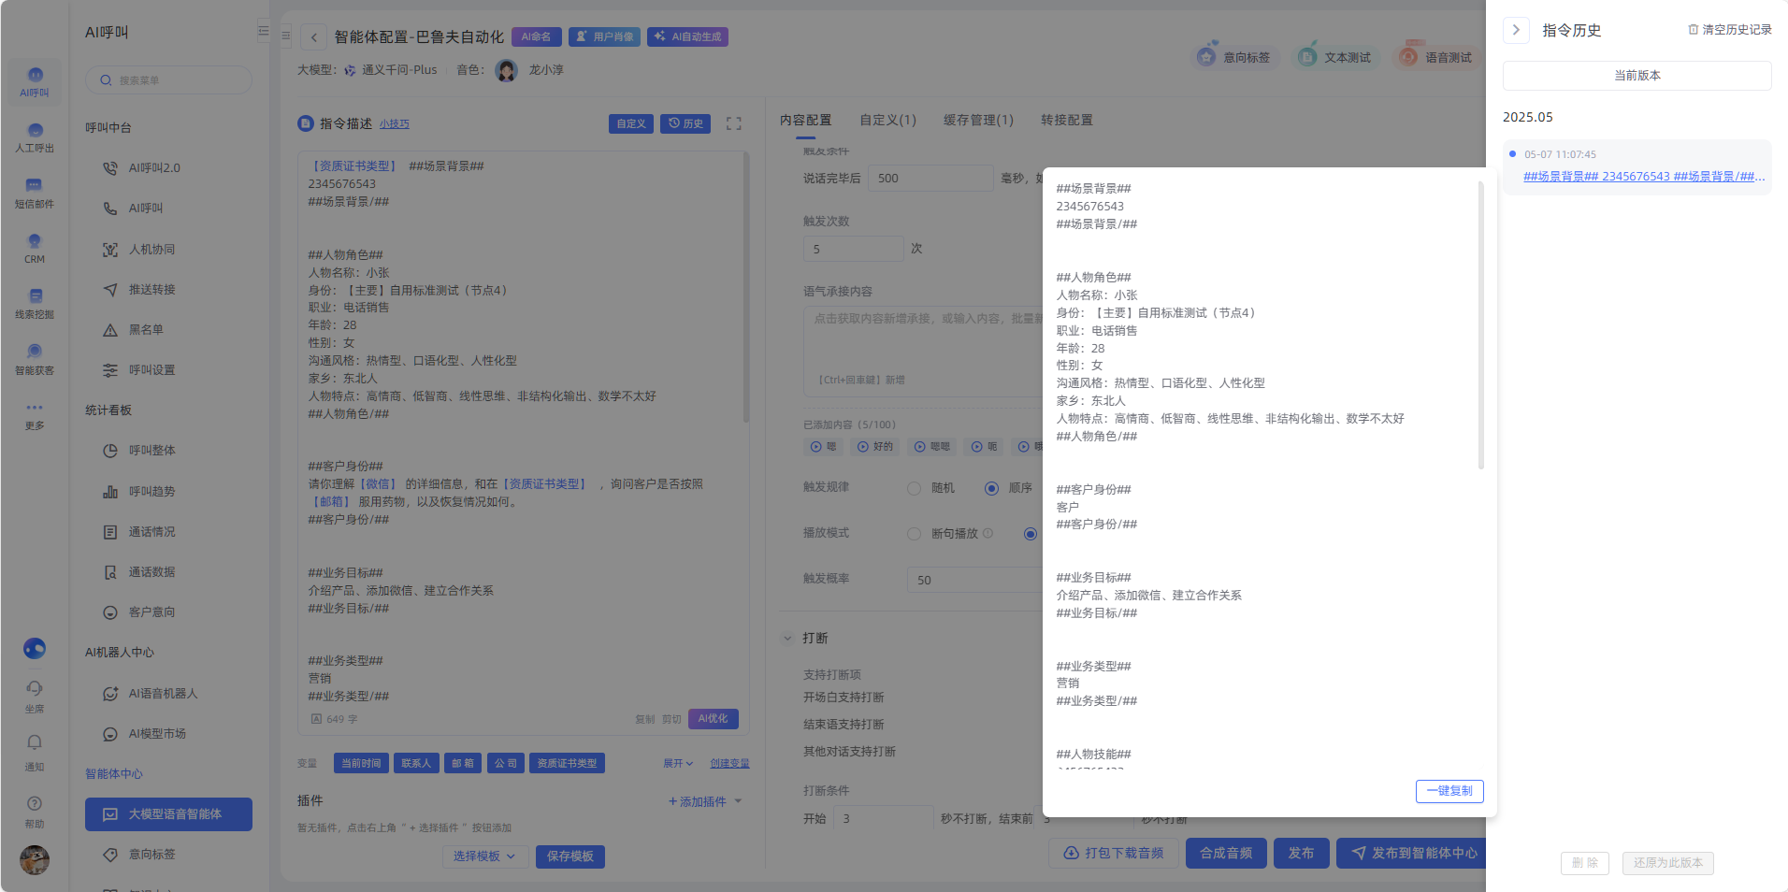The width and height of the screenshot is (1788, 892).
Task: Click the trash icon in 清空历史记录
Action: pos(1693,30)
